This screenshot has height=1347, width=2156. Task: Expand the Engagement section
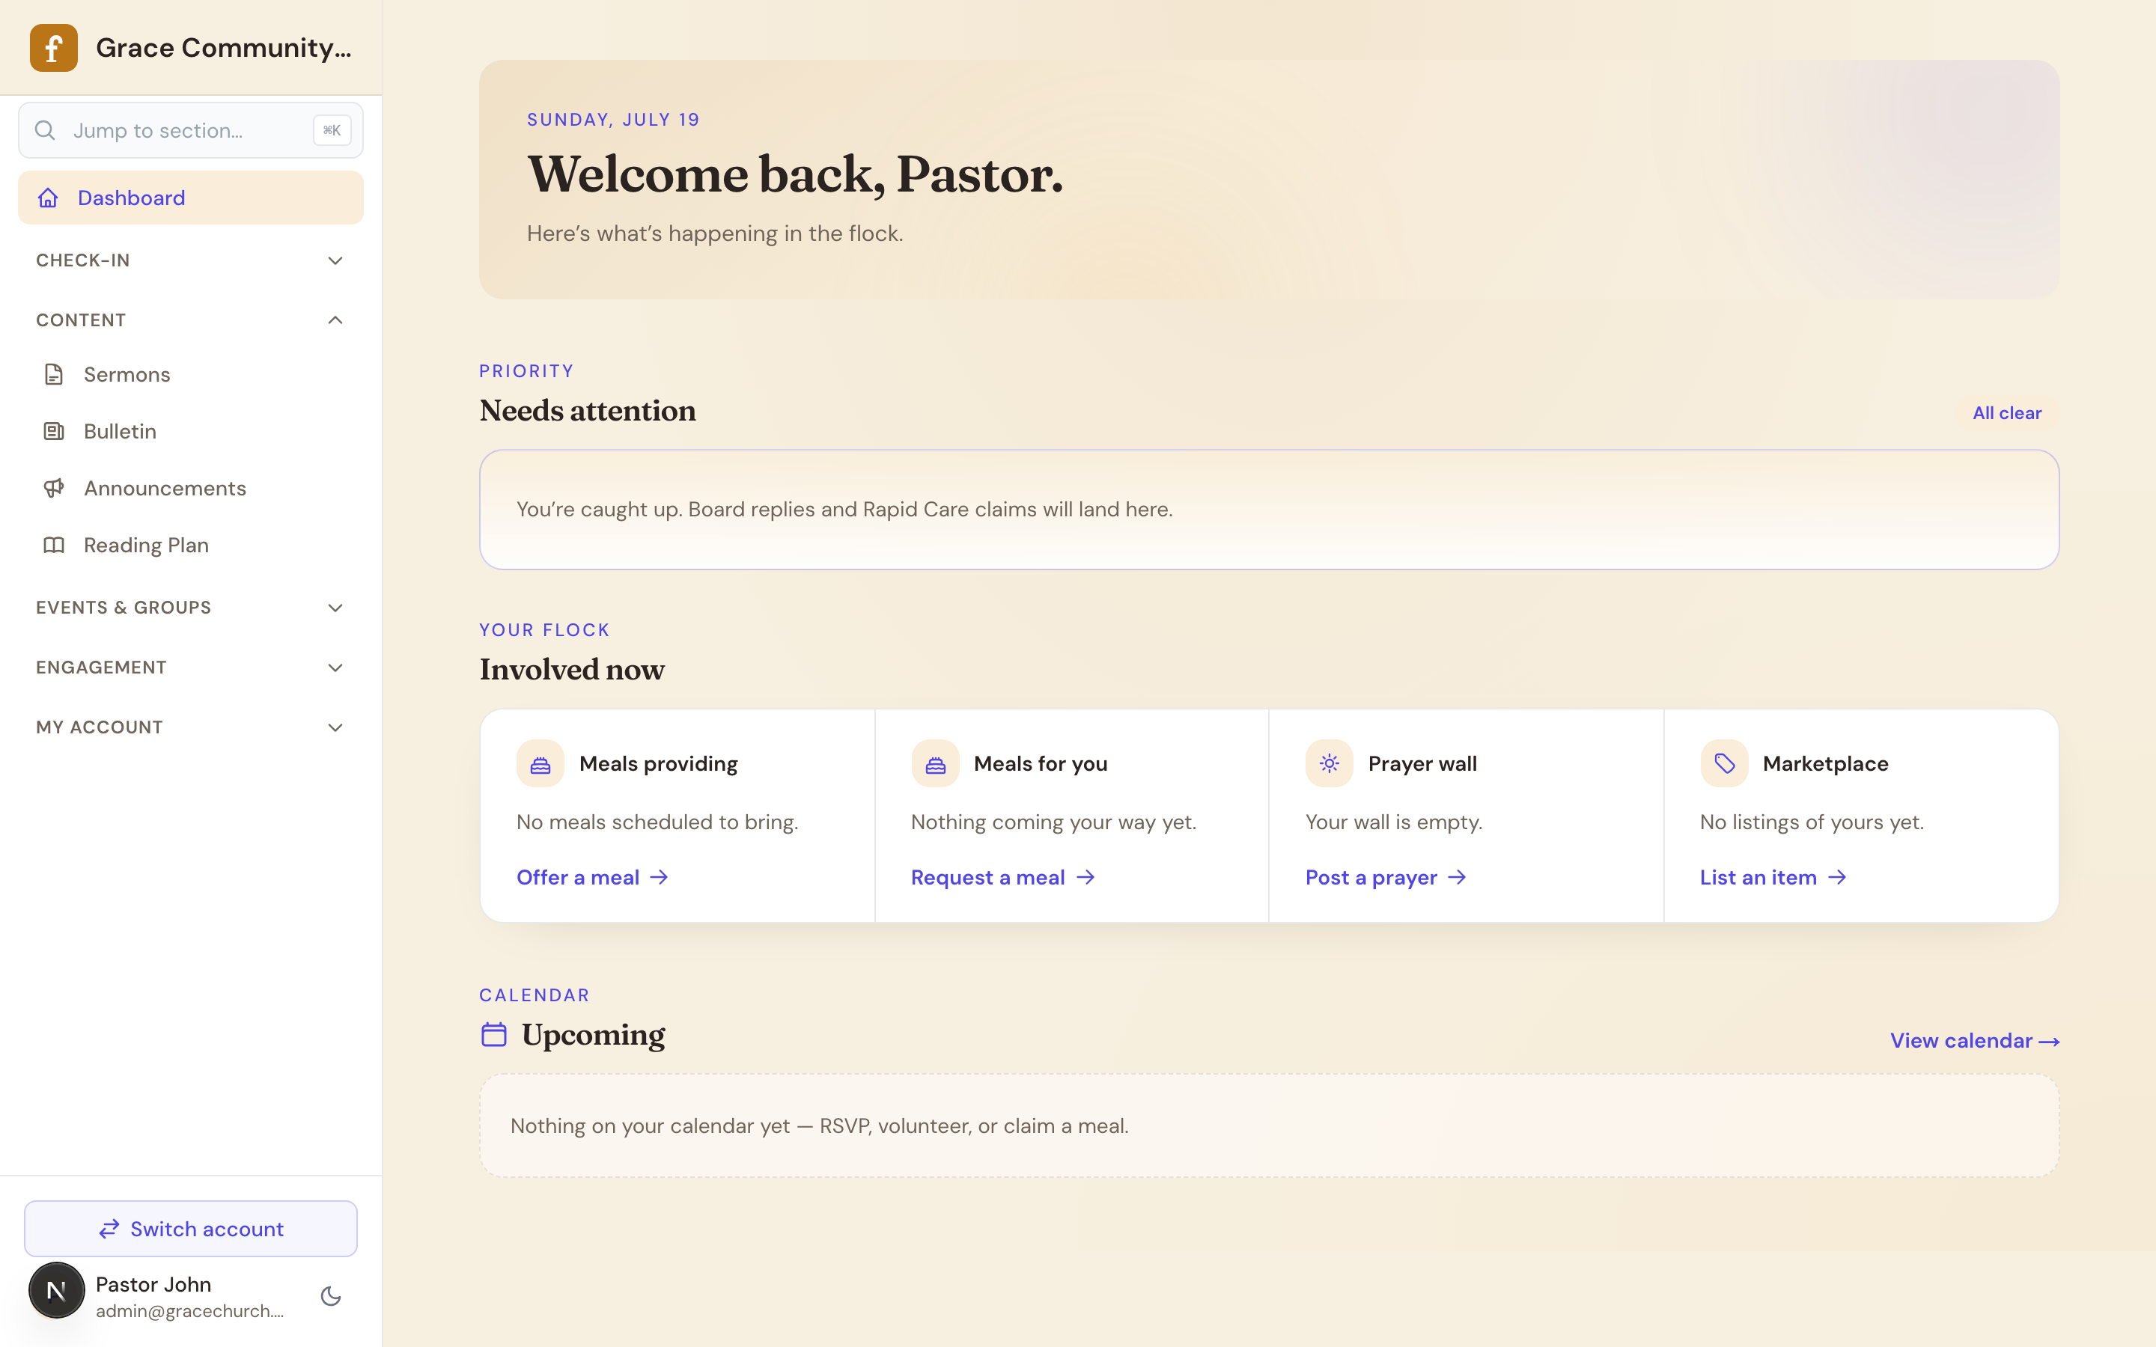pos(191,668)
